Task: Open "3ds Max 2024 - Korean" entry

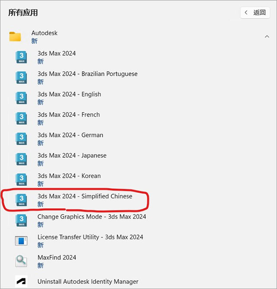Action: click(x=69, y=176)
